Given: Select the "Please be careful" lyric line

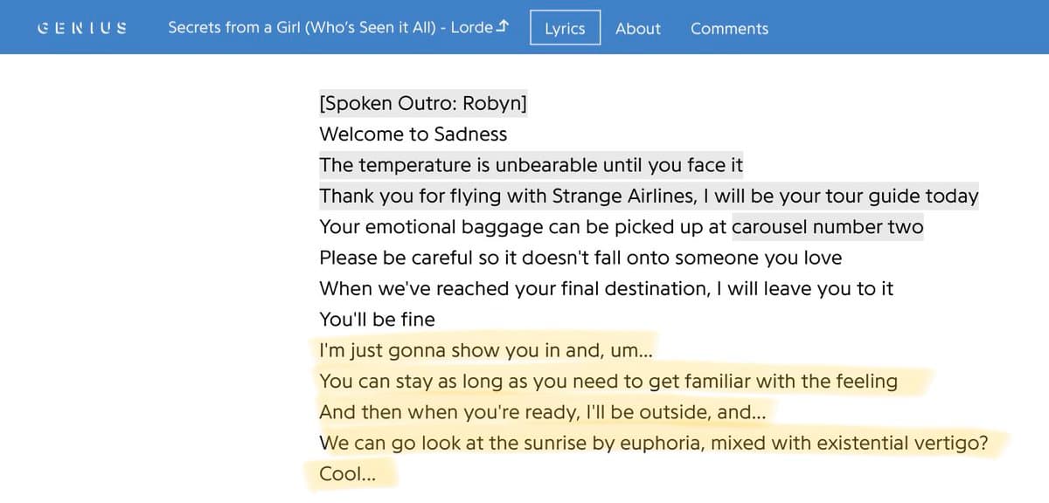Looking at the screenshot, I should [x=580, y=258].
